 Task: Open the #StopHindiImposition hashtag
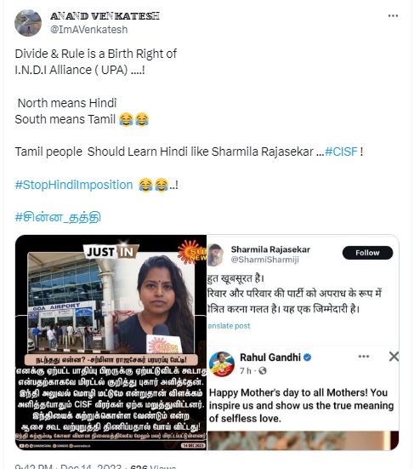pos(74,185)
